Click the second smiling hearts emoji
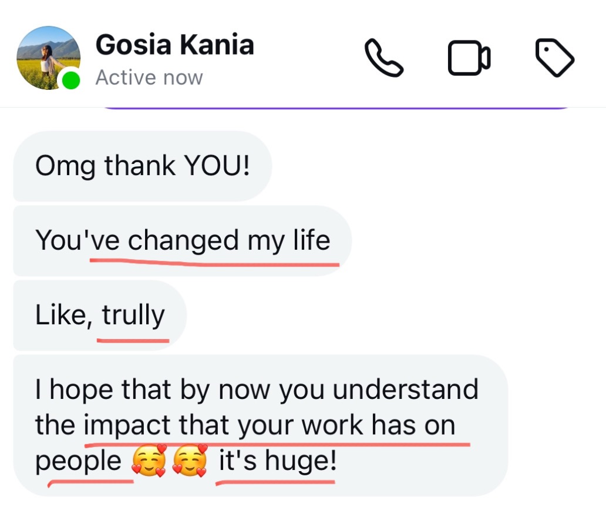Viewport: 606px width, 517px height. (191, 460)
